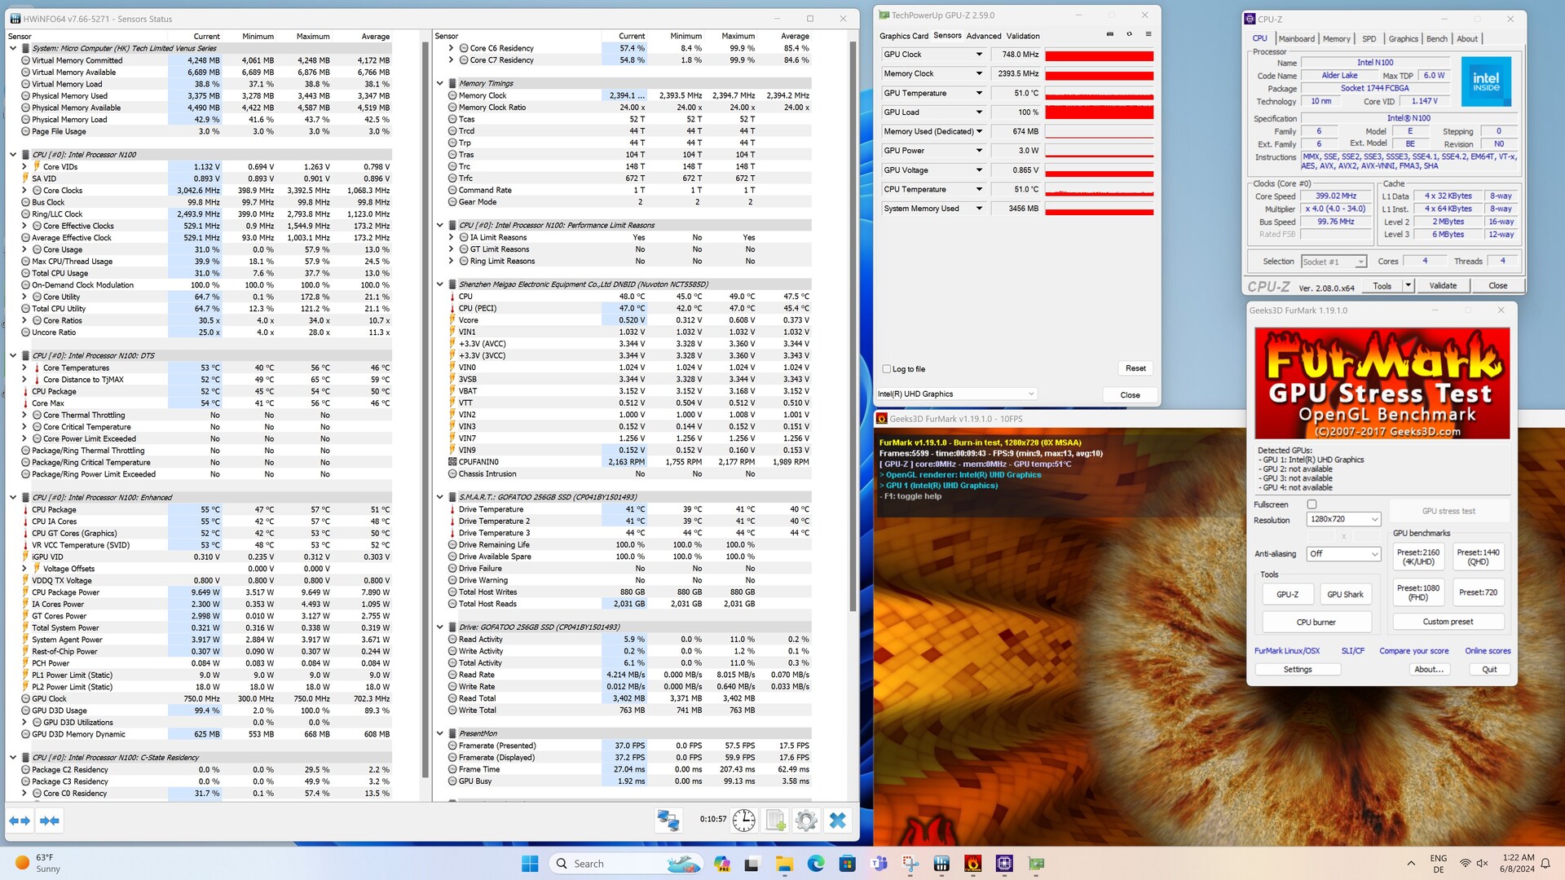This screenshot has height=880, width=1565.
Task: Collapse Memory Timings group in HWiNFO
Action: (x=440, y=83)
